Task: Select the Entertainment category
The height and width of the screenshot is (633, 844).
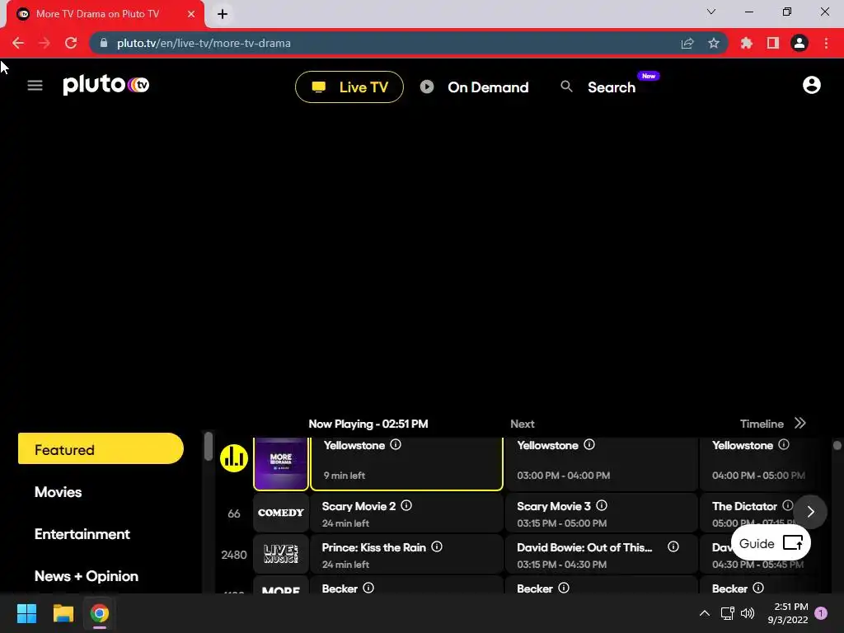Action: point(82,534)
